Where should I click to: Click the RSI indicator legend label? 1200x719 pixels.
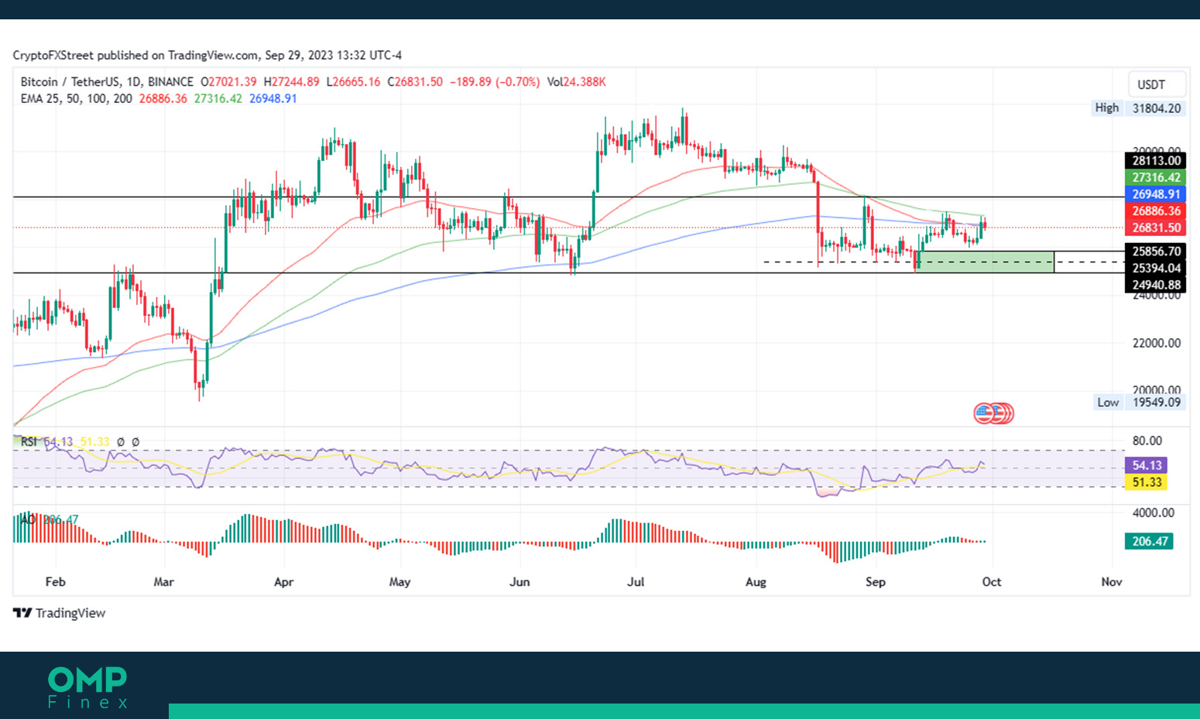click(x=29, y=442)
